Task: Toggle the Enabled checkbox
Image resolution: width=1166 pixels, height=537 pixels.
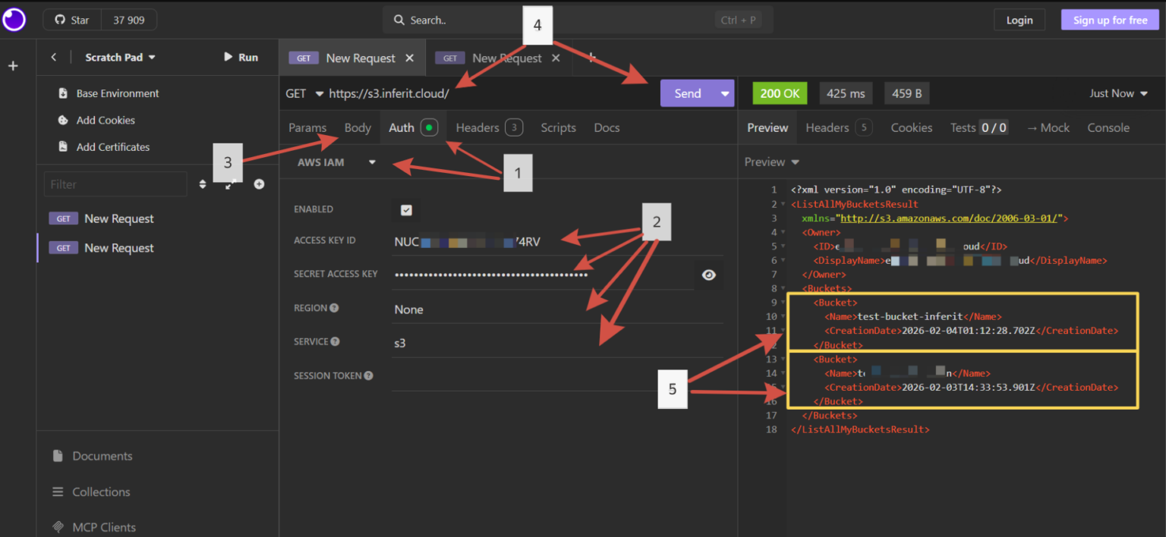Action: tap(406, 209)
